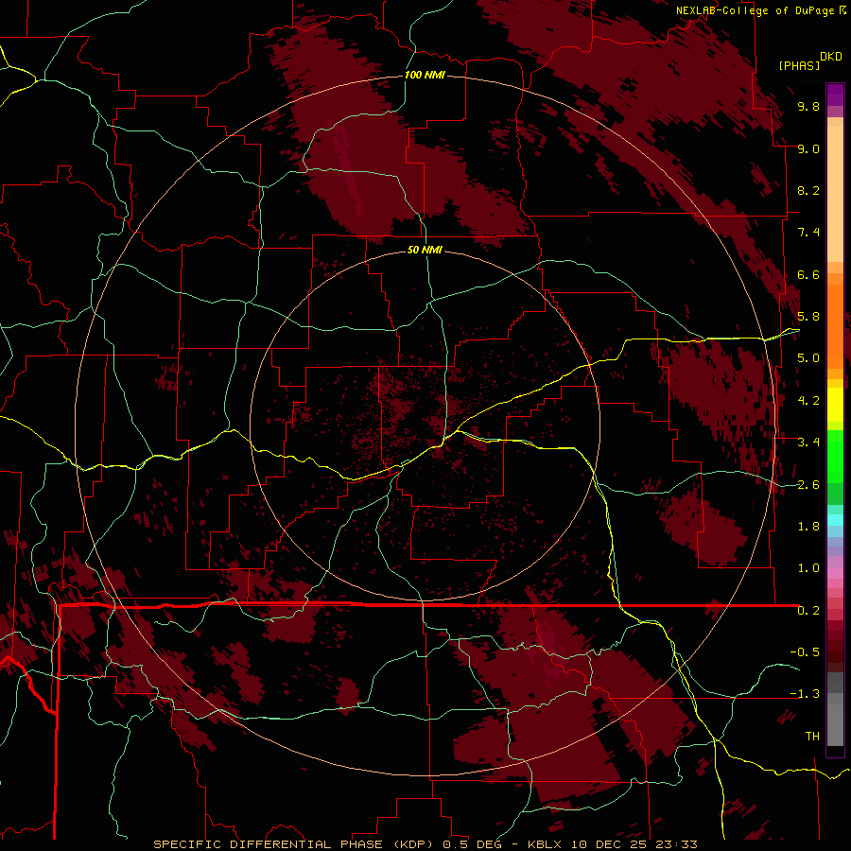The width and height of the screenshot is (851, 851).
Task: Click the TH threshold label on the scale
Action: click(x=812, y=737)
